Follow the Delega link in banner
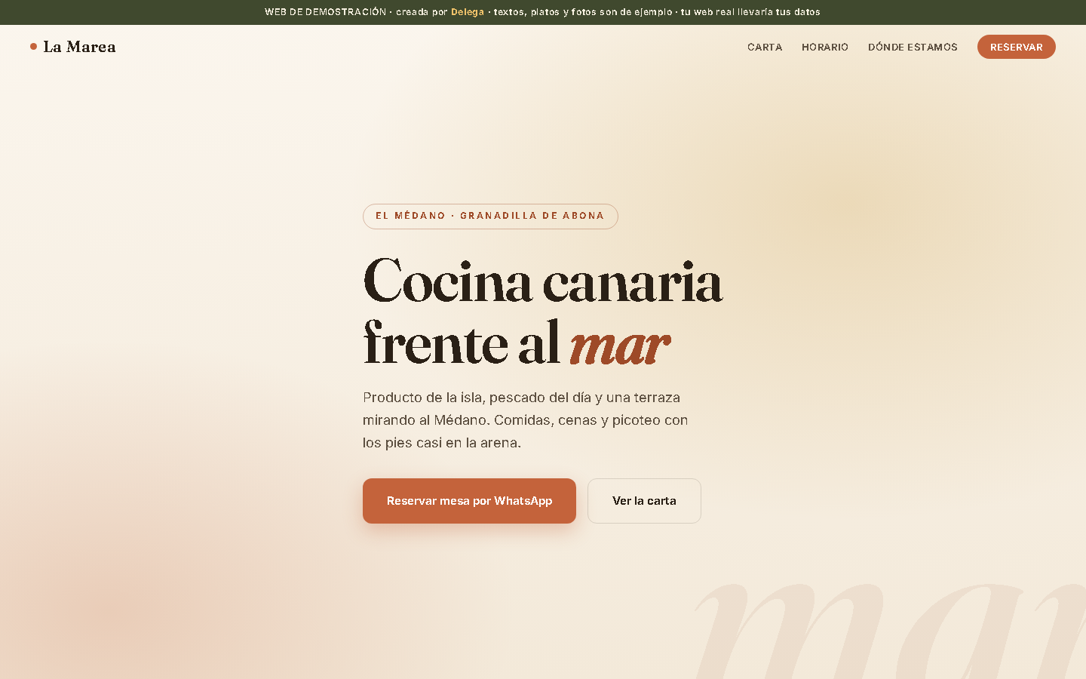 468,12
